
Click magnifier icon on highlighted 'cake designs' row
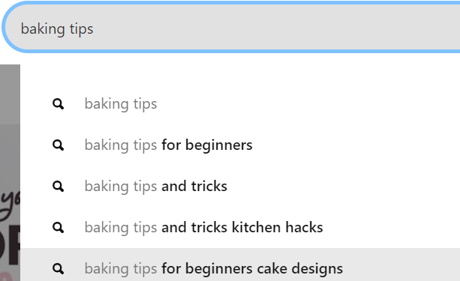tap(58, 268)
